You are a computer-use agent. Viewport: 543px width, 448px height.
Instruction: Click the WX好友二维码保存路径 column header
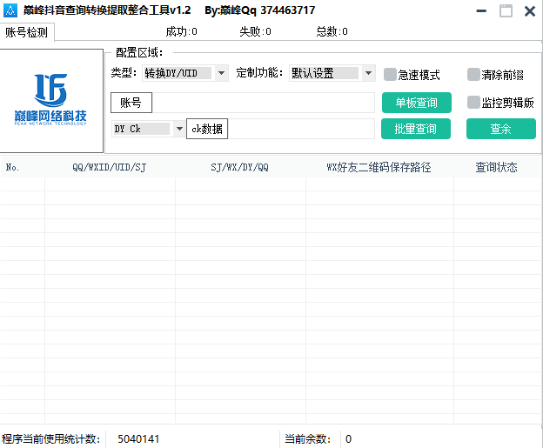(x=379, y=167)
